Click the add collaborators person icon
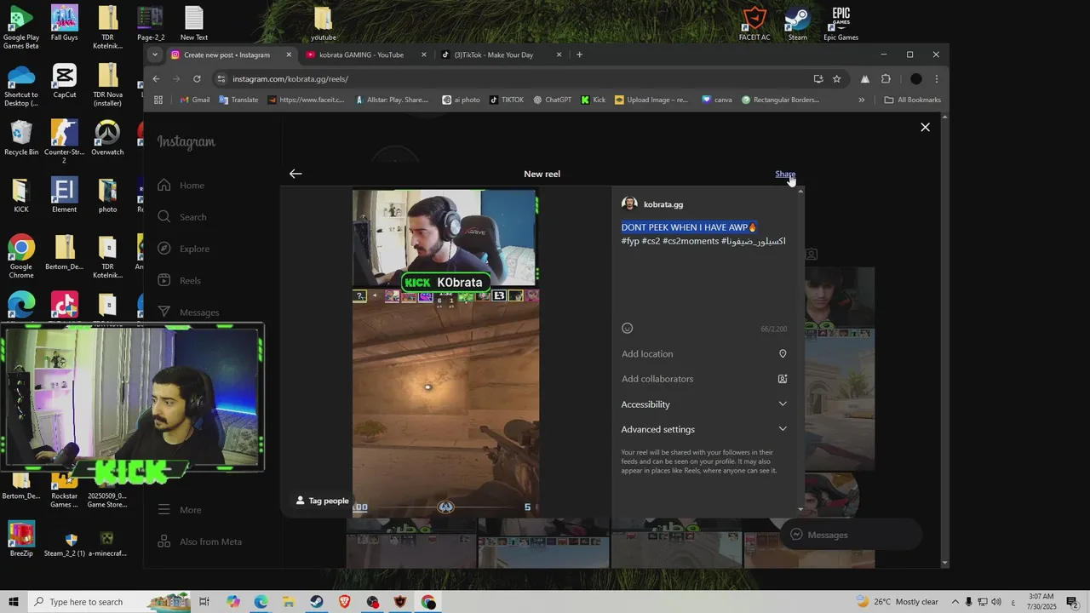Image resolution: width=1090 pixels, height=613 pixels. (x=783, y=379)
